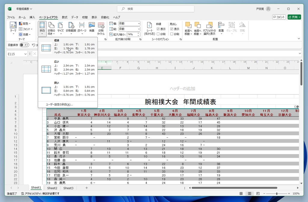Image resolution: width=308 pixels, height=202 pixels.
Task: Toggle the 自動保存 AutoSave switch
Action: 24,45
